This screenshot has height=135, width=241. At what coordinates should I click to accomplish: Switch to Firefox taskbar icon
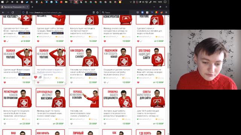point(76,2)
